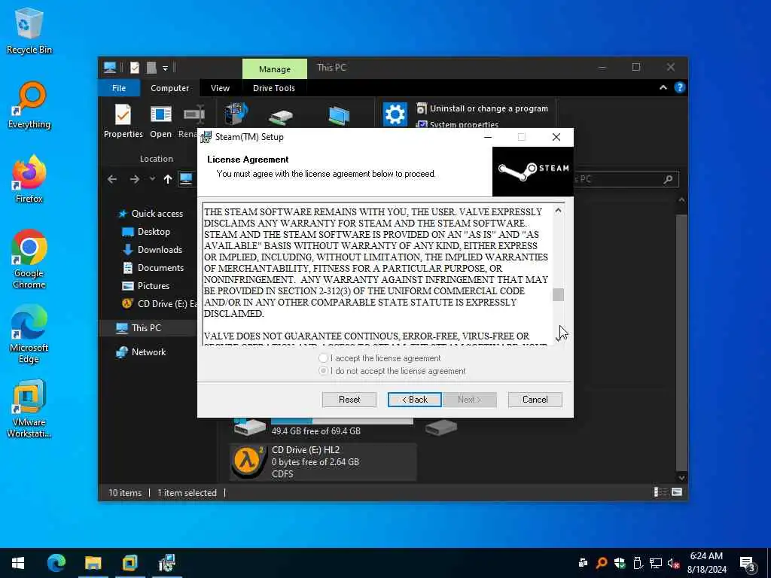The height and width of the screenshot is (578, 771).
Task: Select the CD Drive (E:) HL2 item
Action: tap(322, 462)
